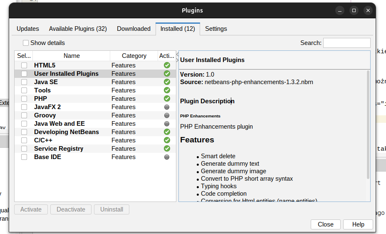Click the green active icon for User Installed Plugins
This screenshot has height=234, width=386.
click(167, 74)
